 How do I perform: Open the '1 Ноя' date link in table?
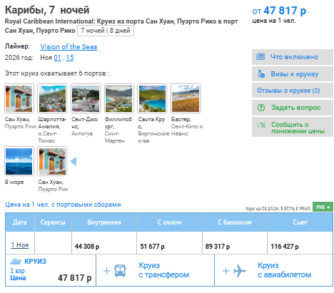(20, 245)
